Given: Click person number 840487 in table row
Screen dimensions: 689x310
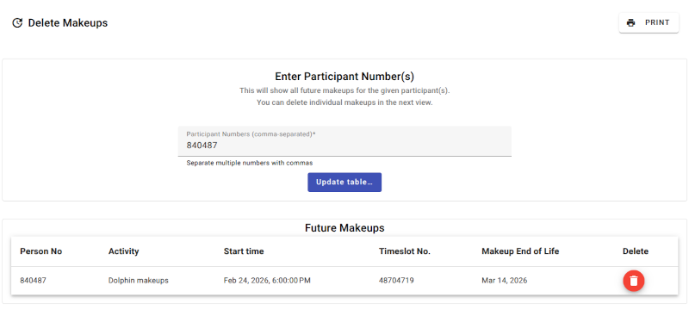Looking at the screenshot, I should [x=33, y=281].
